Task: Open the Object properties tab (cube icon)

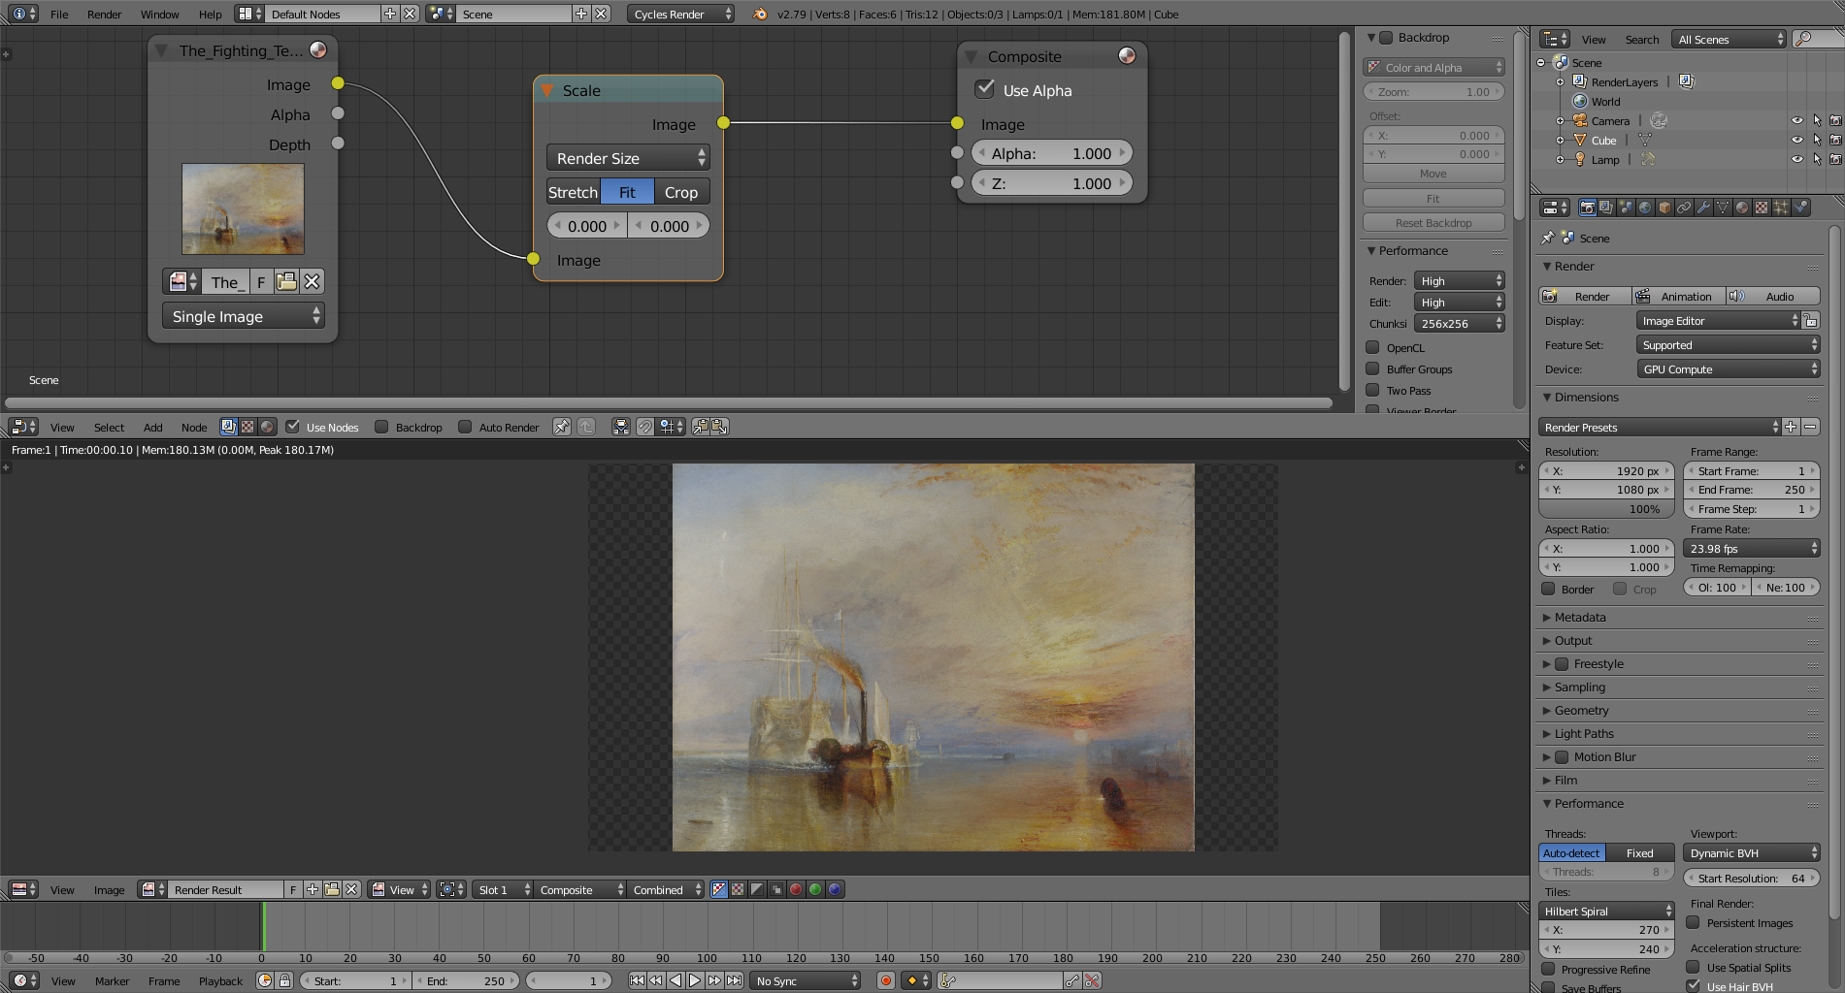Action: (1664, 208)
